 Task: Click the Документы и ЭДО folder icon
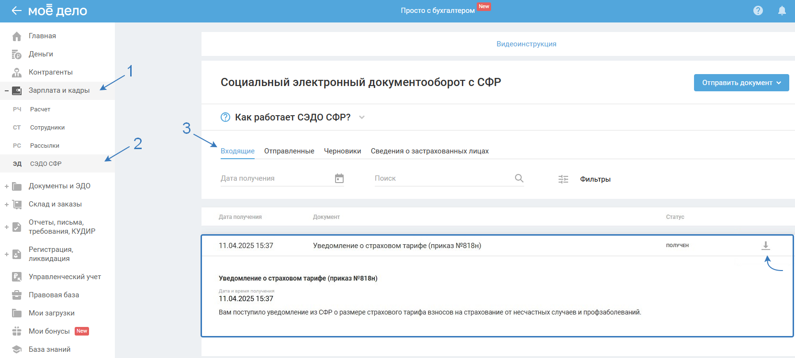tap(17, 186)
